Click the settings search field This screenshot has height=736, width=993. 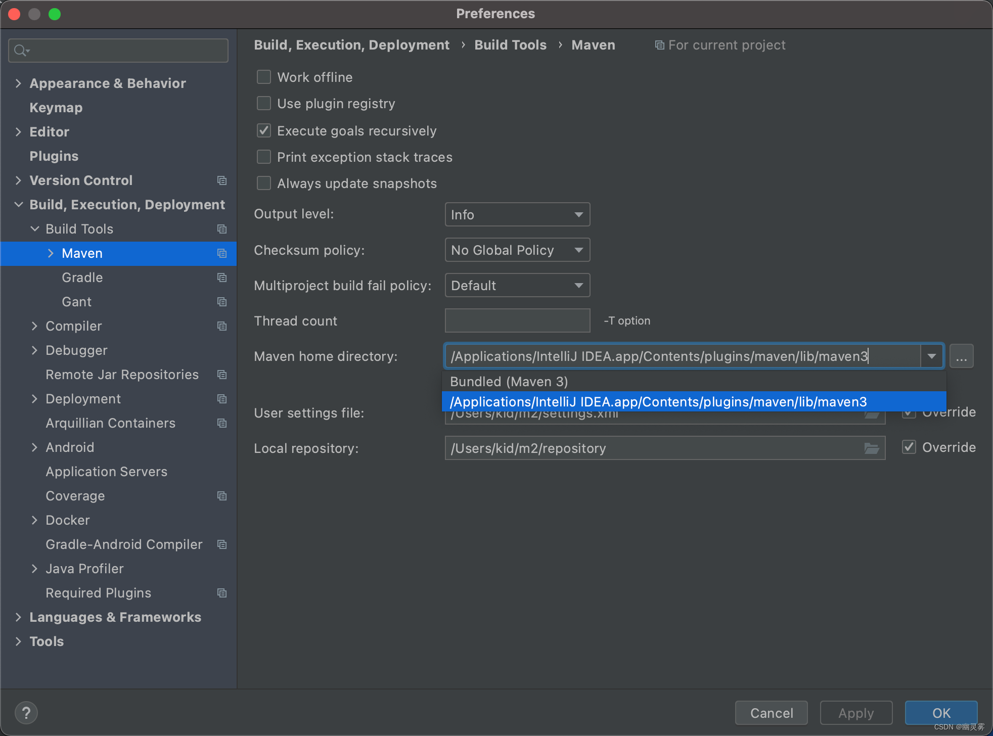coord(118,51)
